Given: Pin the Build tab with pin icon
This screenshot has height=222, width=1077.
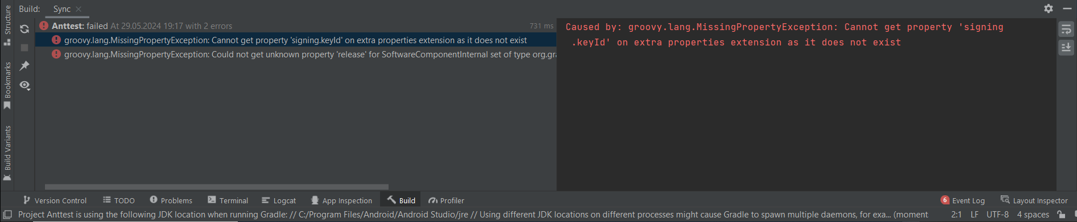Looking at the screenshot, I should (x=24, y=66).
